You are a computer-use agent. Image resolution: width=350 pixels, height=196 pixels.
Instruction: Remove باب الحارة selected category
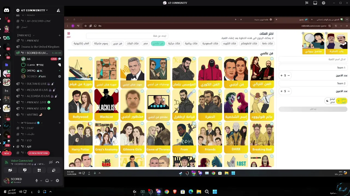coord(326,33)
